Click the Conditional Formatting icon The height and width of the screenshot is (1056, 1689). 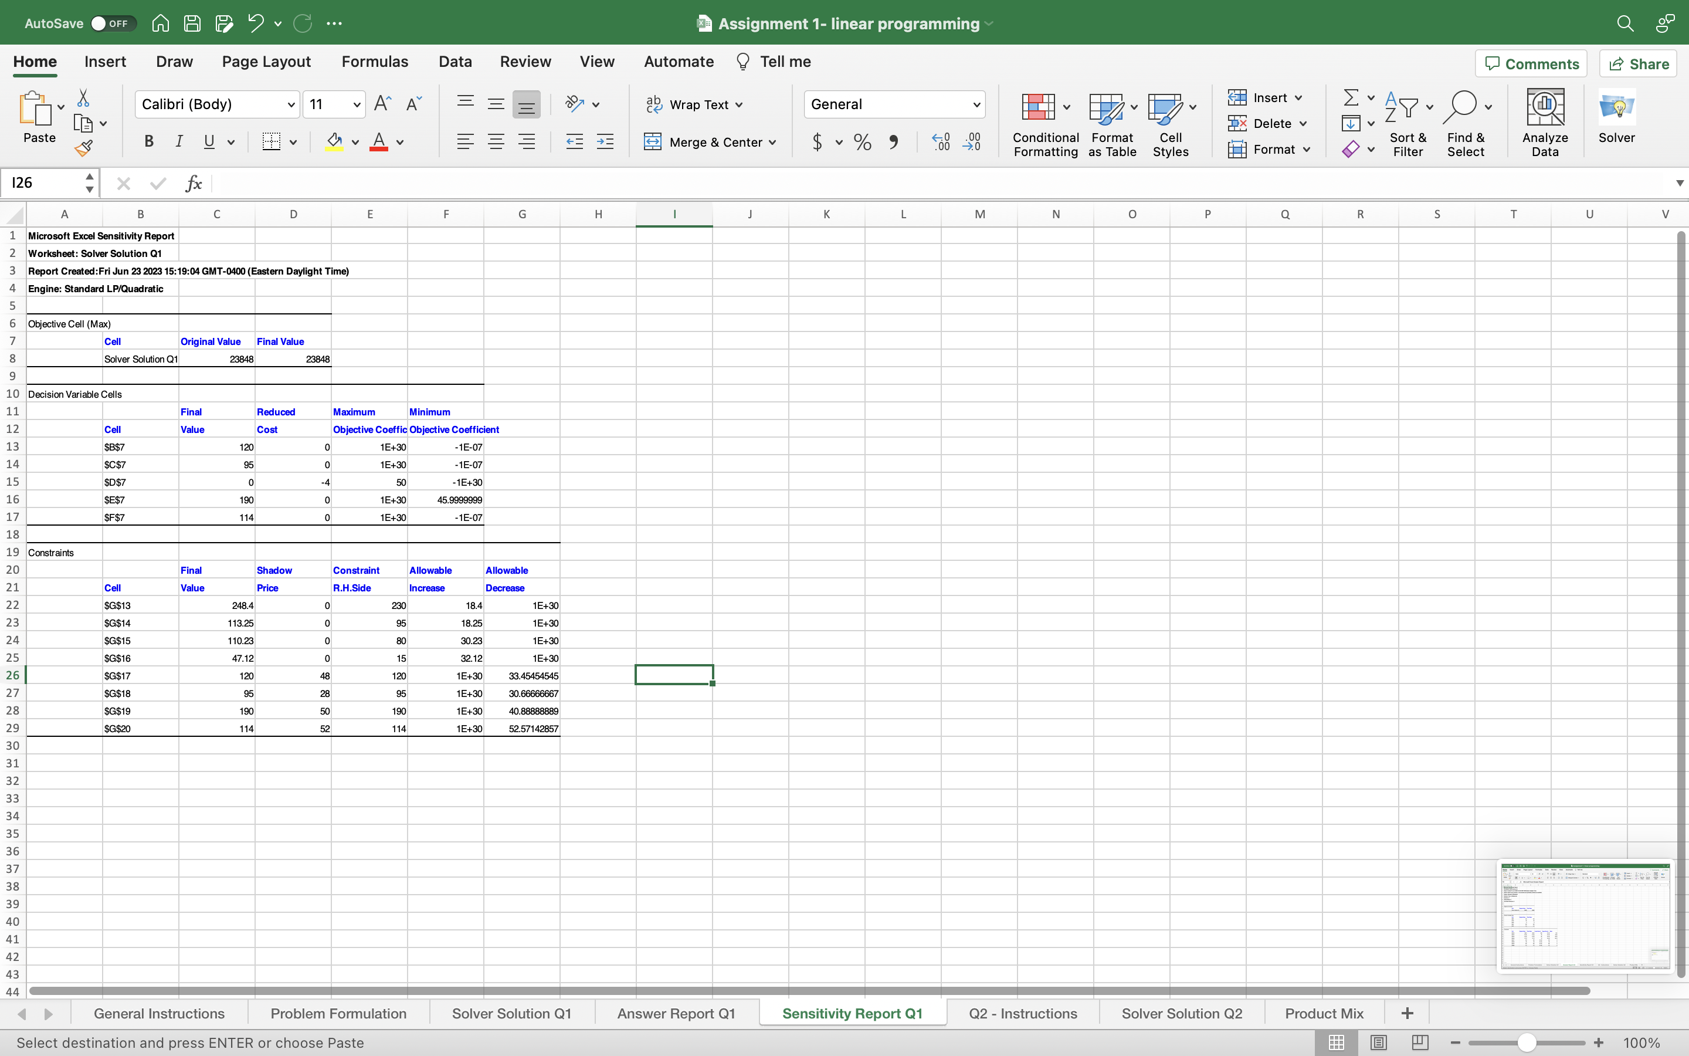1038,107
